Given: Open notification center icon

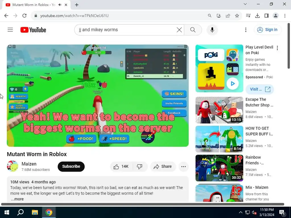Looking at the screenshot, I should pyautogui.click(x=282, y=212).
